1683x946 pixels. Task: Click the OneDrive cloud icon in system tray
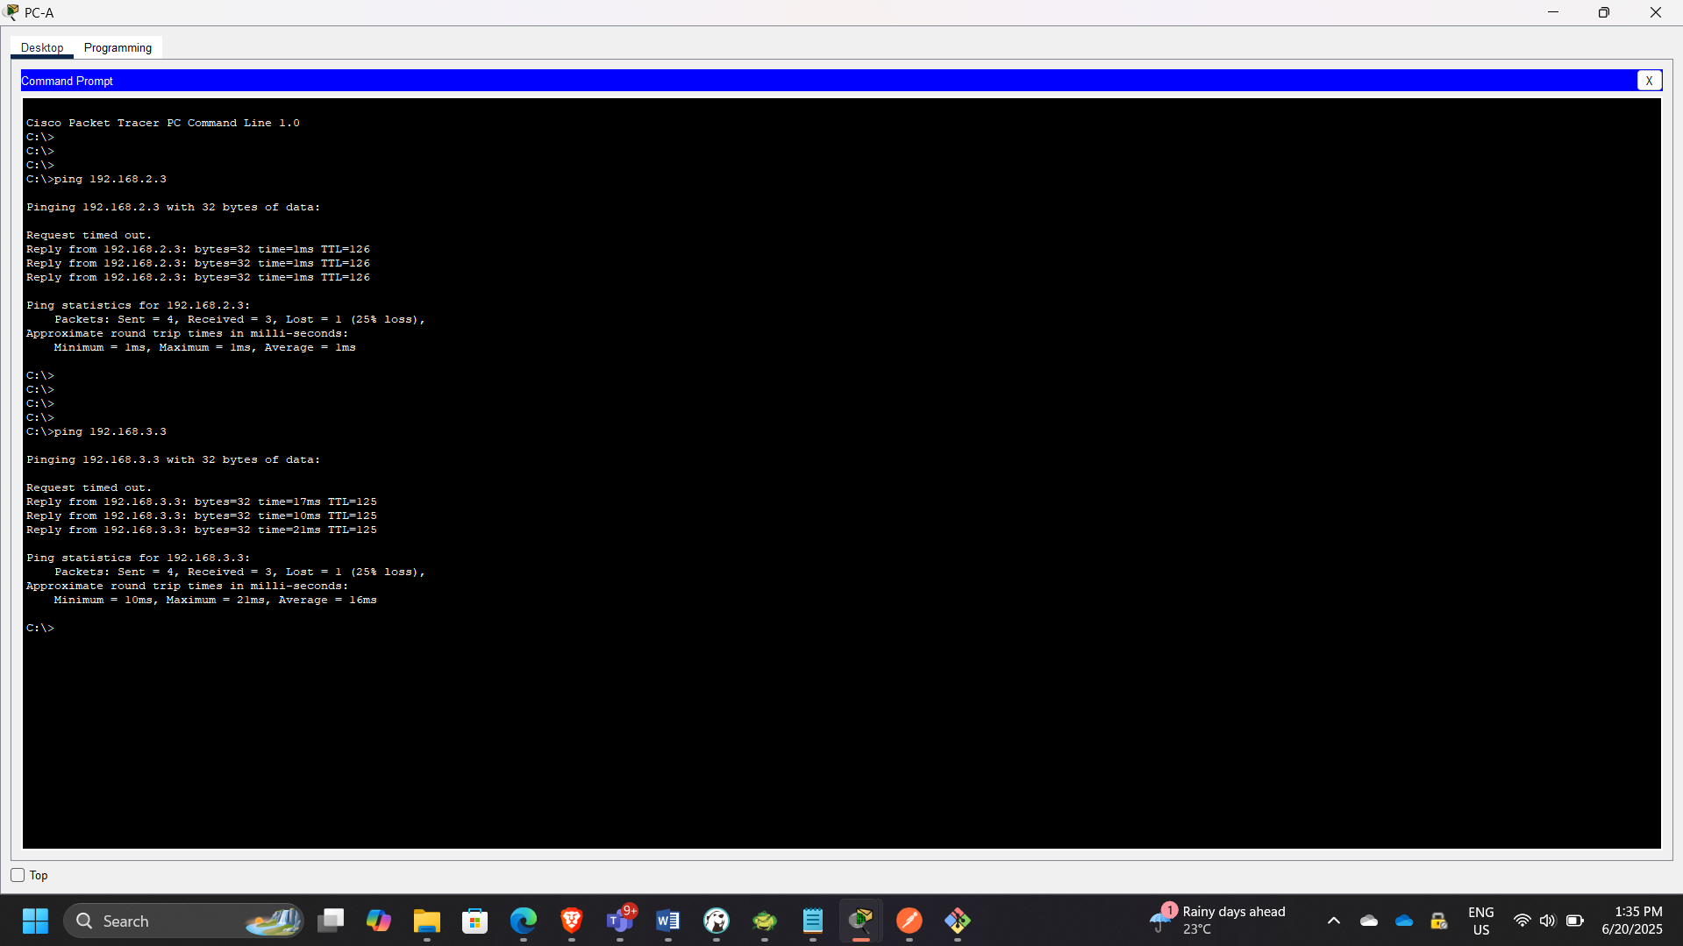[x=1403, y=921]
